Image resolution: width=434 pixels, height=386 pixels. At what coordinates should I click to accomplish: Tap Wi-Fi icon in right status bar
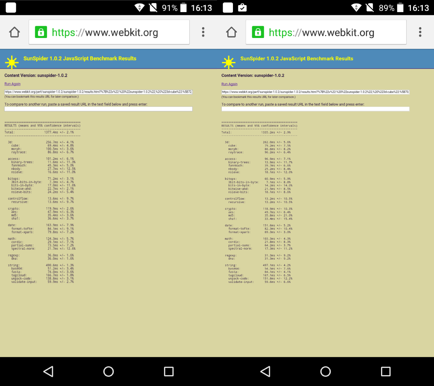click(356, 8)
